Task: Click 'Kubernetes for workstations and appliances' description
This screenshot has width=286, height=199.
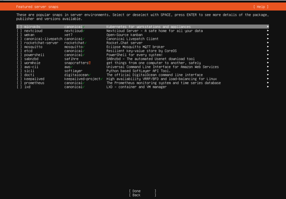Action: pos(149,27)
